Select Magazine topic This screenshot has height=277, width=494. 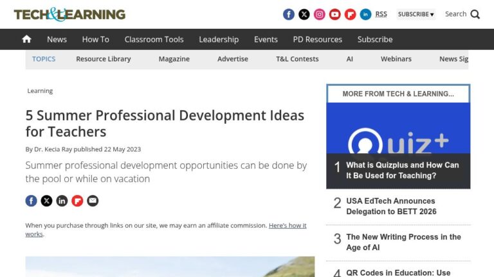coord(174,59)
